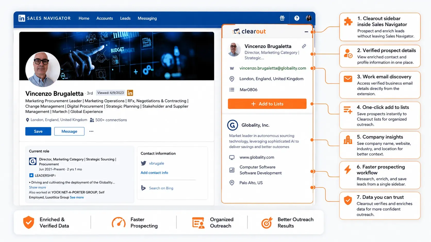
Task: Click the Computer Software industry text
Action: click(258, 167)
